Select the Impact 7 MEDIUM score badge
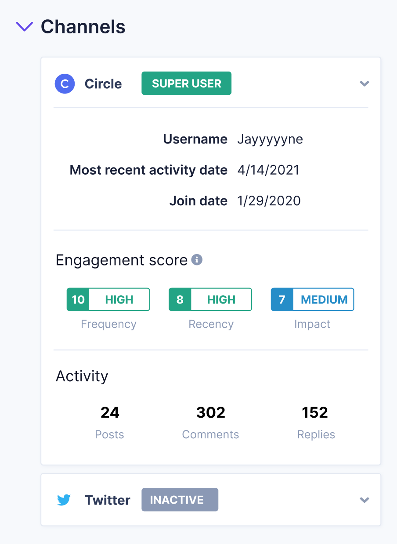This screenshot has width=397, height=544. pos(312,300)
